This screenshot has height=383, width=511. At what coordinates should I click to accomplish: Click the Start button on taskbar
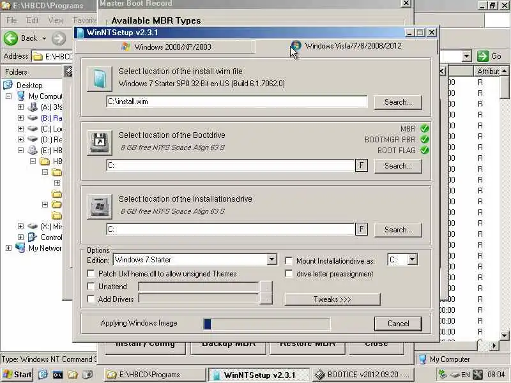click(18, 375)
